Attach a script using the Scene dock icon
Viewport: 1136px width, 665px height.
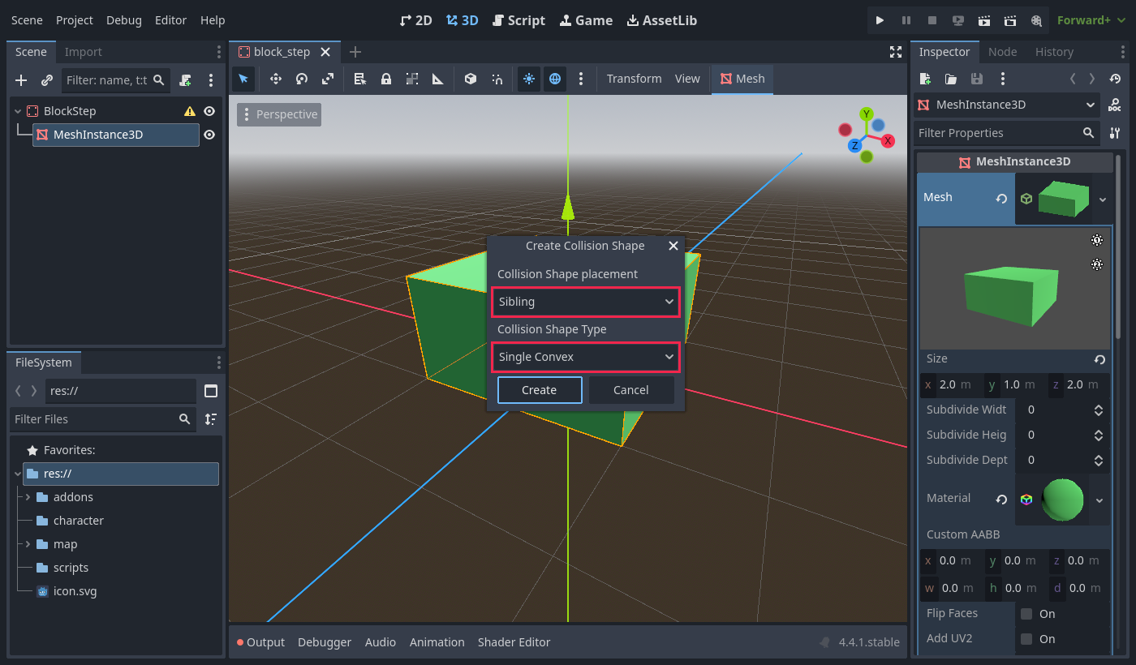[185, 80]
